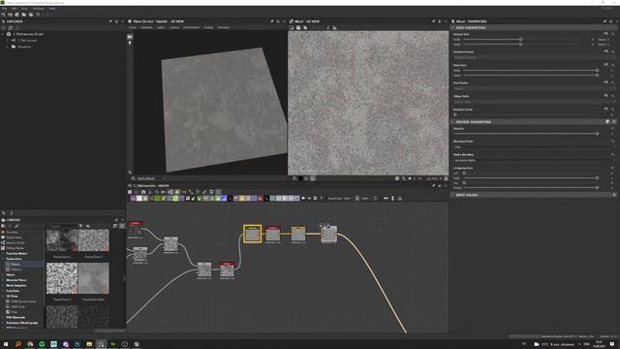Collapse the Specific Parameters section
Image resolution: width=620 pixels, height=349 pixels.
click(453, 122)
